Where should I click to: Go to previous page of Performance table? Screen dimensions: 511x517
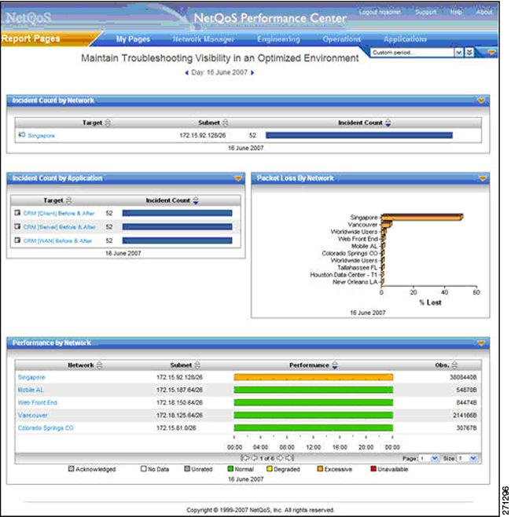pyautogui.click(x=255, y=458)
